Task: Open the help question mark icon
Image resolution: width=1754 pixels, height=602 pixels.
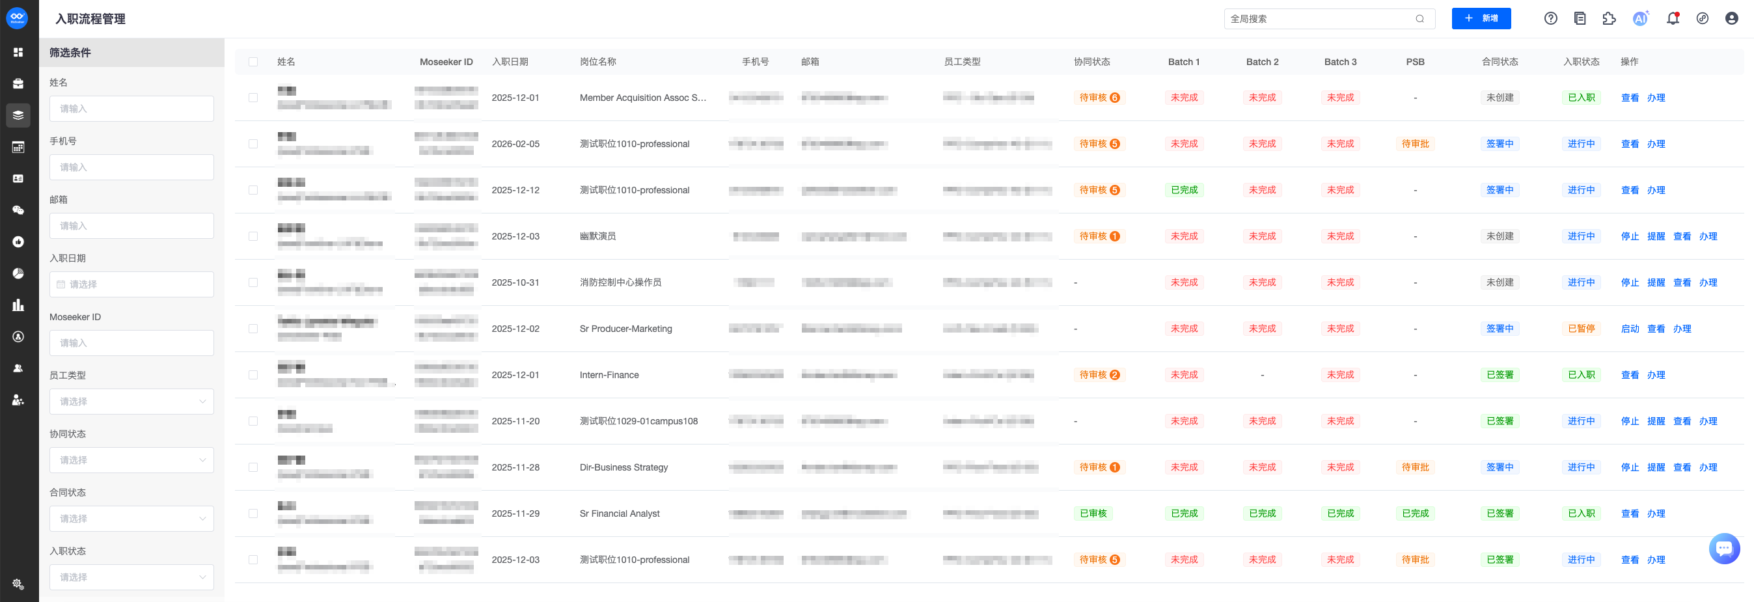Action: coord(1550,19)
